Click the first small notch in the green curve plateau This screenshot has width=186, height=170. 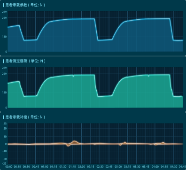[x=73, y=76]
